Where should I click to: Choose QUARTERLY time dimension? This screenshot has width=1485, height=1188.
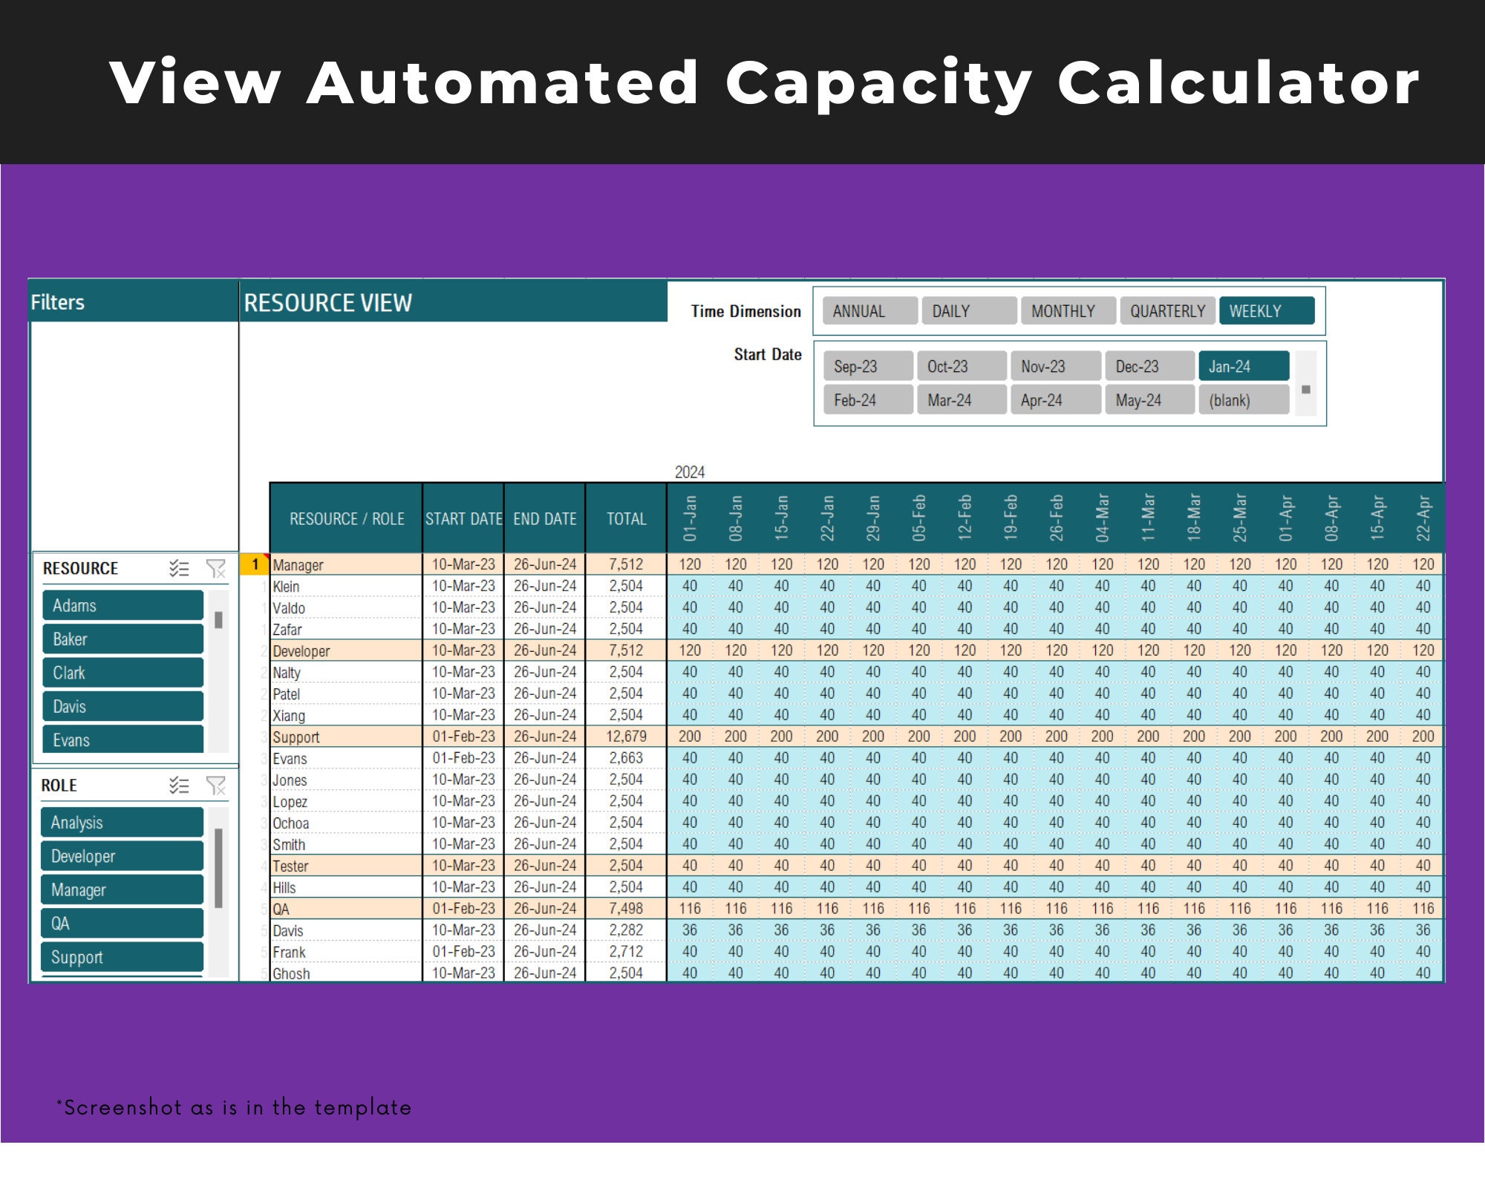tap(1167, 311)
